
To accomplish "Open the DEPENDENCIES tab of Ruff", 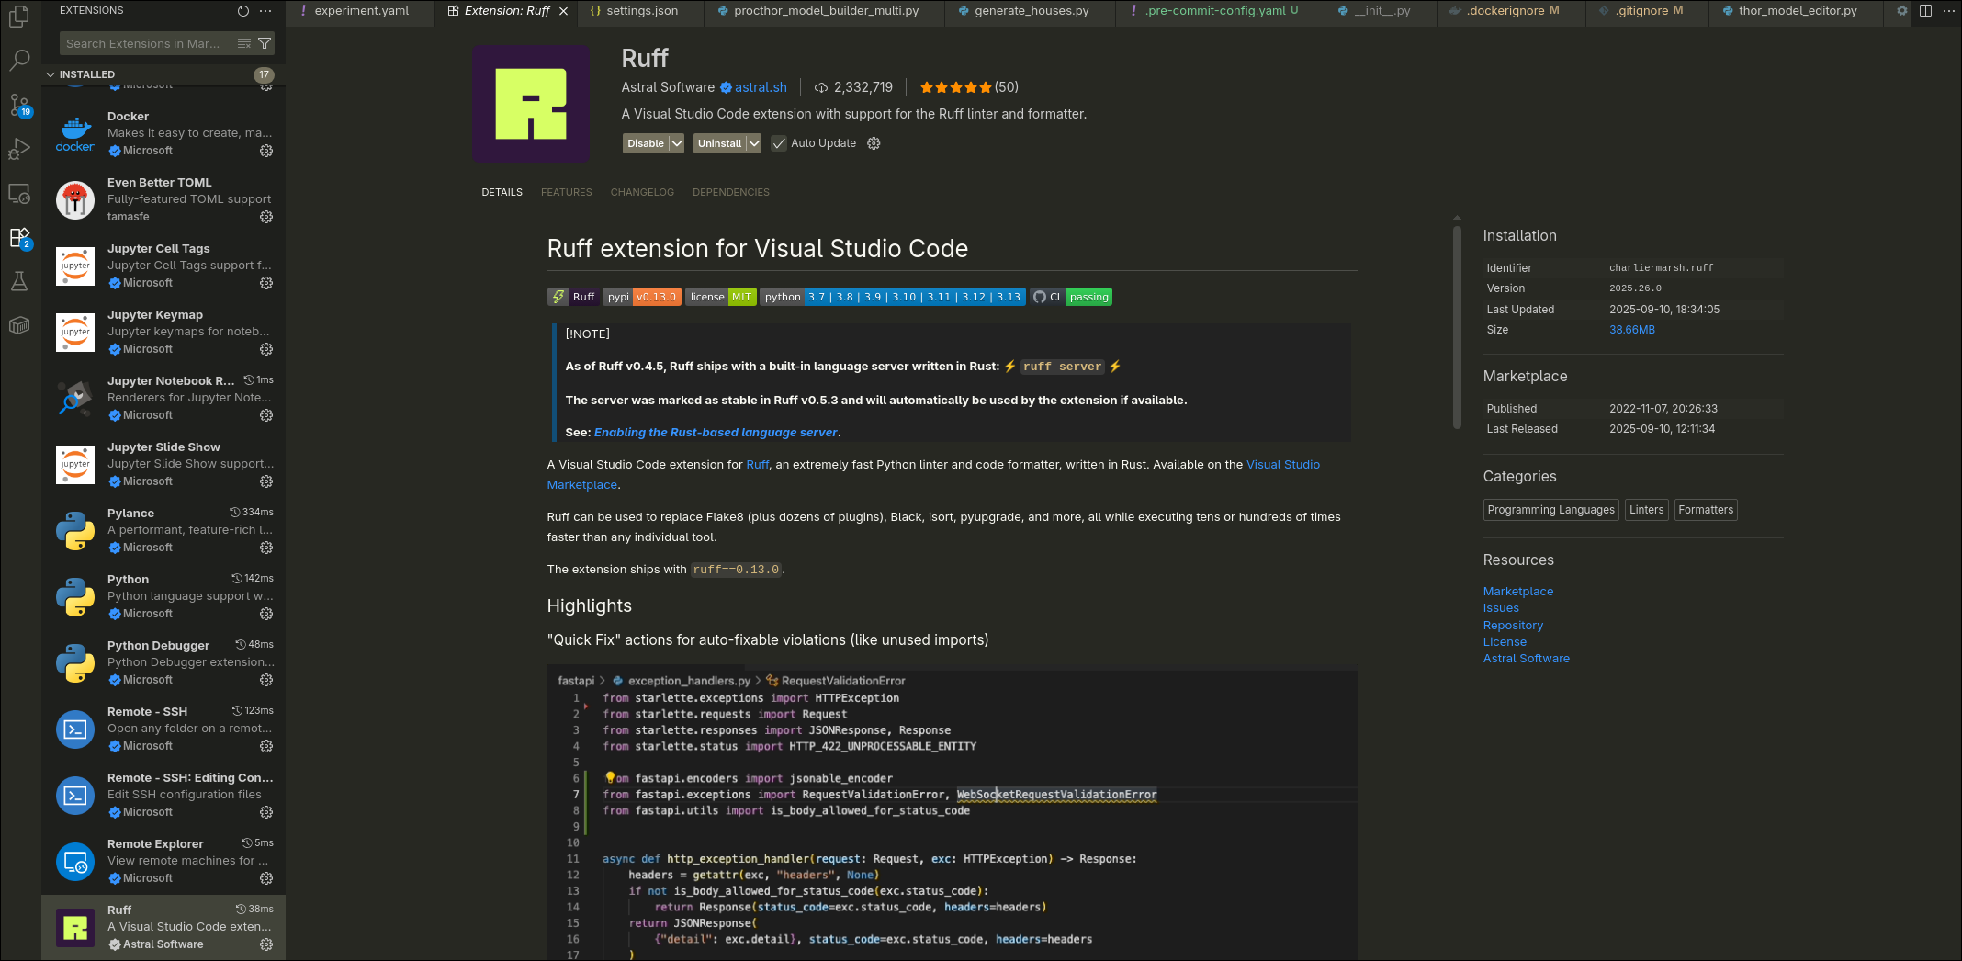I will pos(731,192).
